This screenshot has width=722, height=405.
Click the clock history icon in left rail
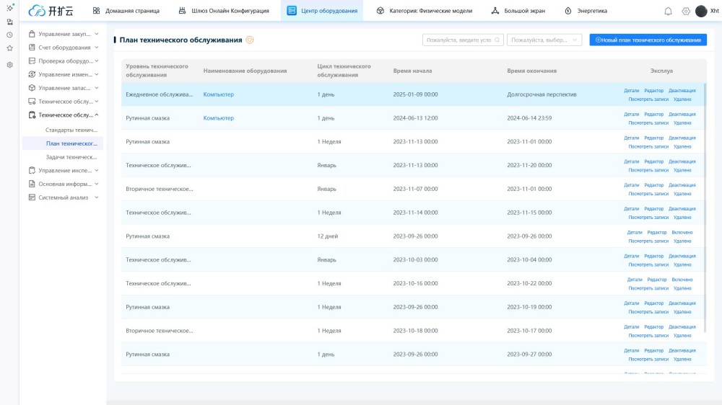[x=9, y=35]
